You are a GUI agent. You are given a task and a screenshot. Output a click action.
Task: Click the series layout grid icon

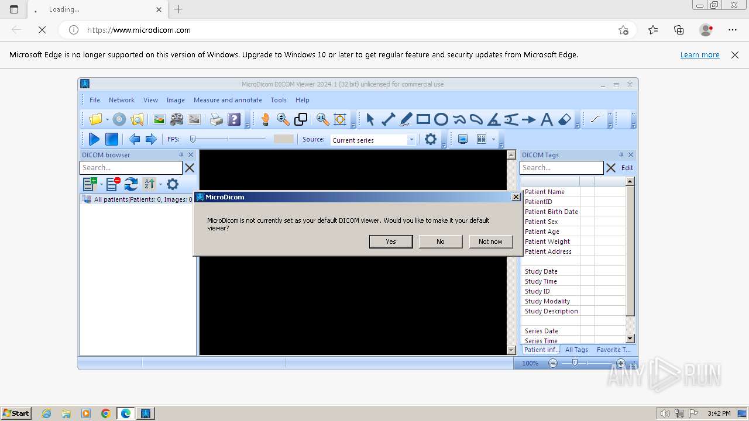(482, 139)
